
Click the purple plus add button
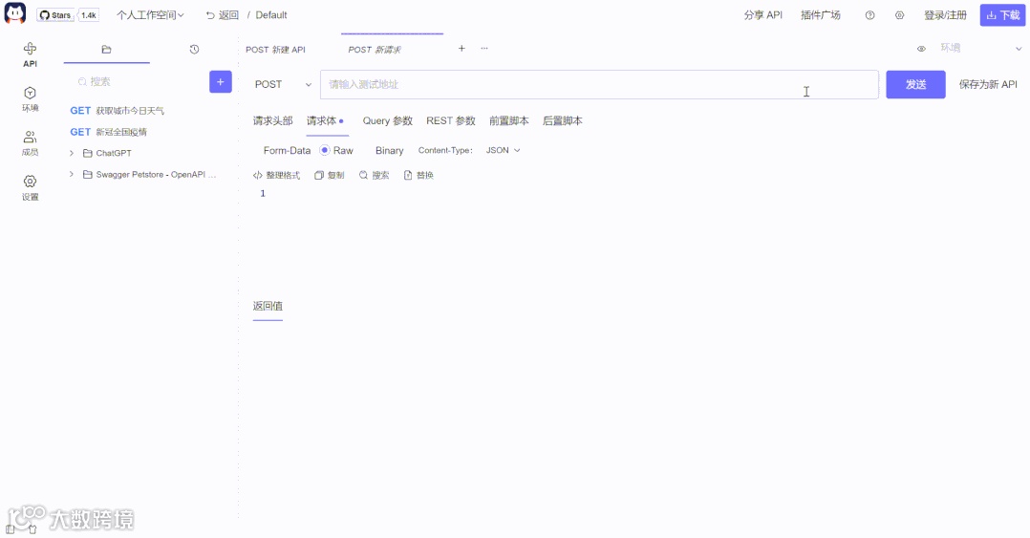[x=221, y=81]
